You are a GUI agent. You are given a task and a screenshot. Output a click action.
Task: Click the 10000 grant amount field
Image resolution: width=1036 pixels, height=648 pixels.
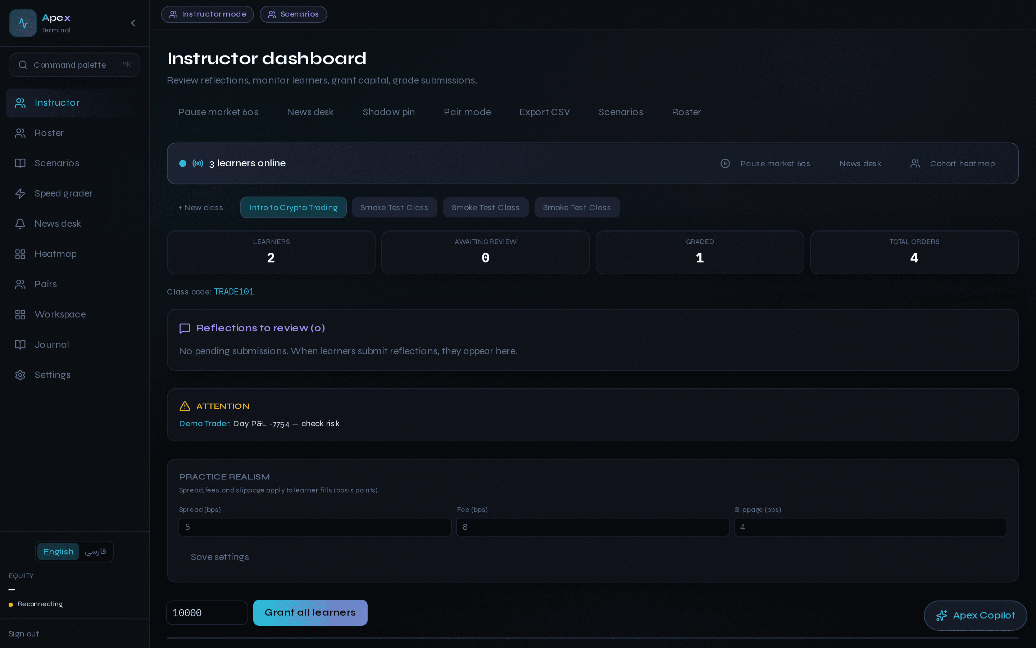[x=207, y=612]
